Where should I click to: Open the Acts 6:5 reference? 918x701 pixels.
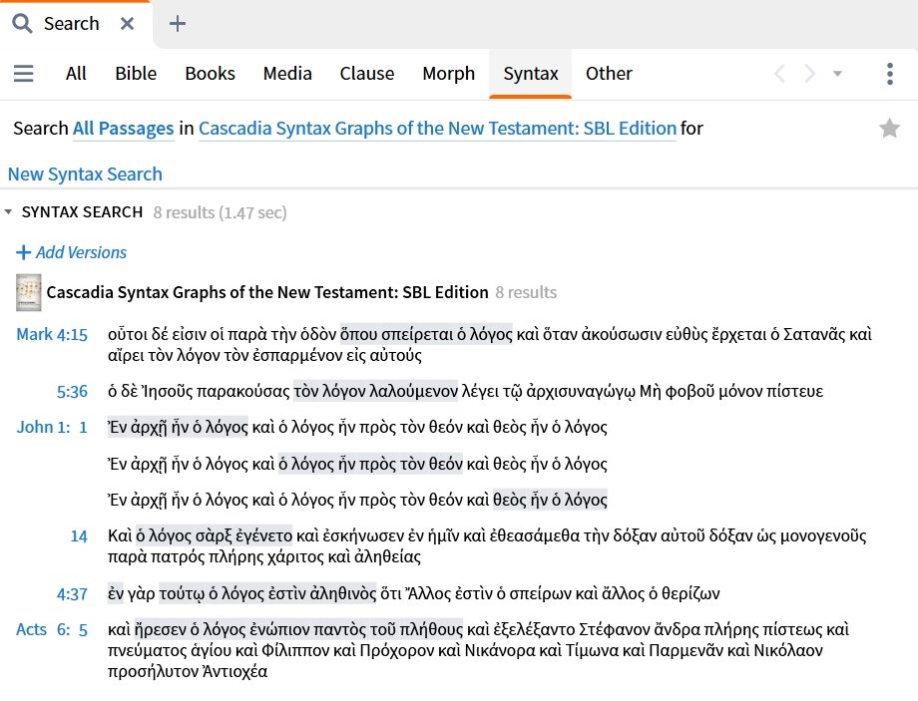tap(52, 629)
